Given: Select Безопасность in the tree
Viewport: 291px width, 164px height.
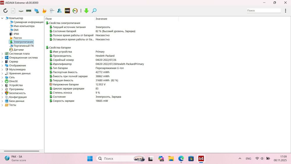Looking at the screenshot, I should pyautogui.click(x=17, y=93).
